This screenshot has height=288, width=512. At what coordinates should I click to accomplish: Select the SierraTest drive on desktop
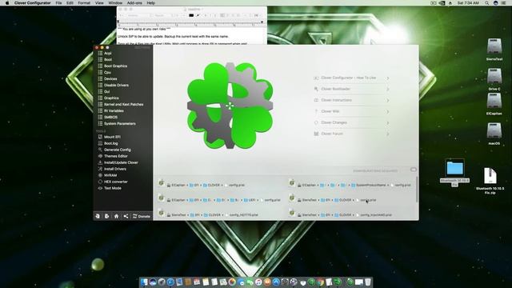[x=494, y=50]
